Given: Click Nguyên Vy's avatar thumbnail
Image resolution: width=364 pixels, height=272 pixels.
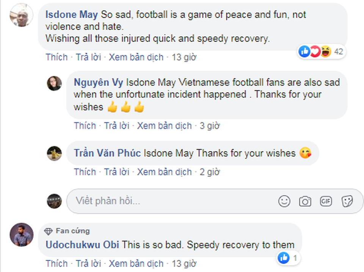Looking at the screenshot, I should (x=54, y=83).
